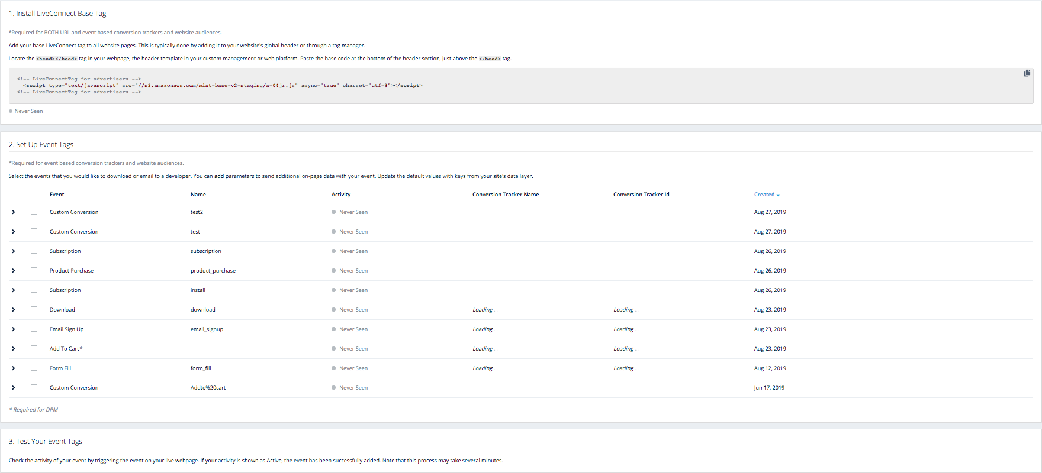
Task: Select the Download event checkbox
Action: [34, 309]
